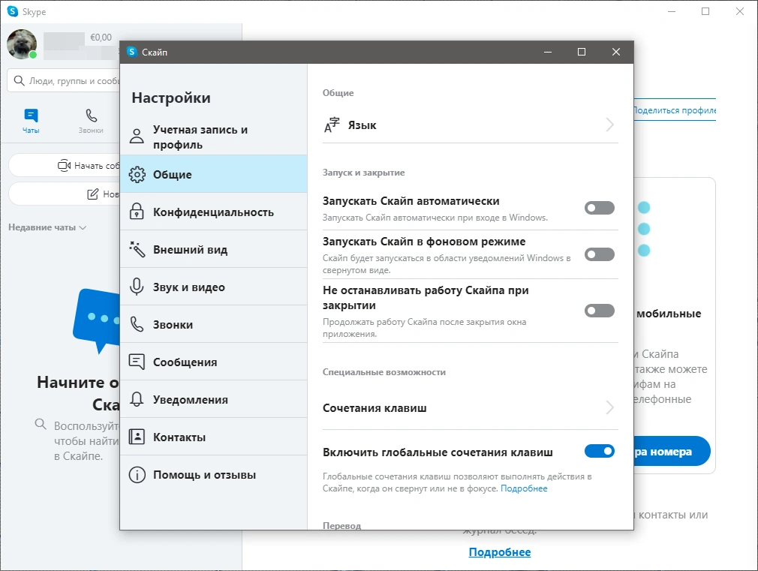The image size is (758, 571).
Task: Open the Сочетания клавиш row
Action: [471, 408]
